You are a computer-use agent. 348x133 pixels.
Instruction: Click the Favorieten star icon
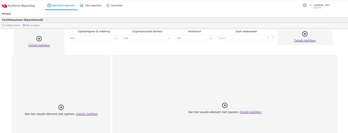(x=108, y=5)
